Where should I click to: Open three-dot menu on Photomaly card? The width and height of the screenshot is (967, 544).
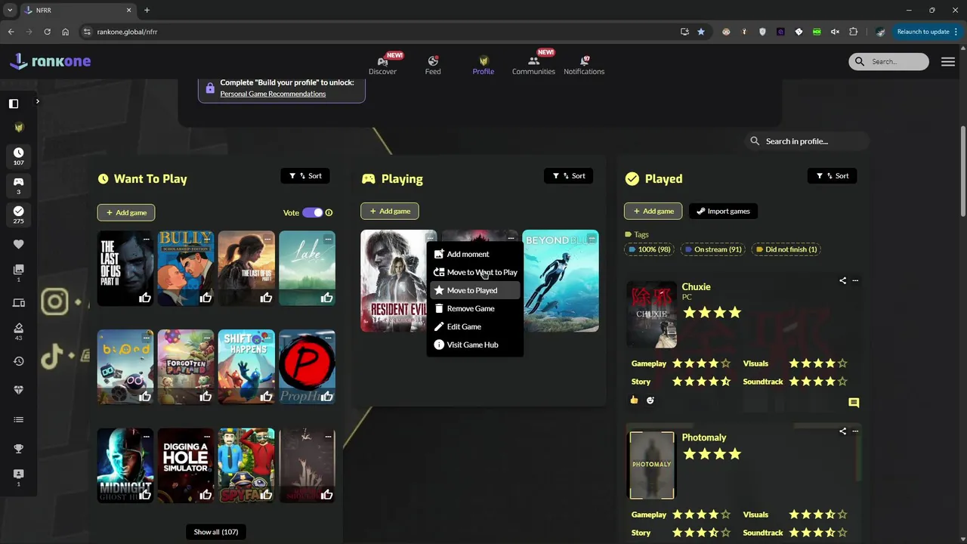click(x=855, y=431)
